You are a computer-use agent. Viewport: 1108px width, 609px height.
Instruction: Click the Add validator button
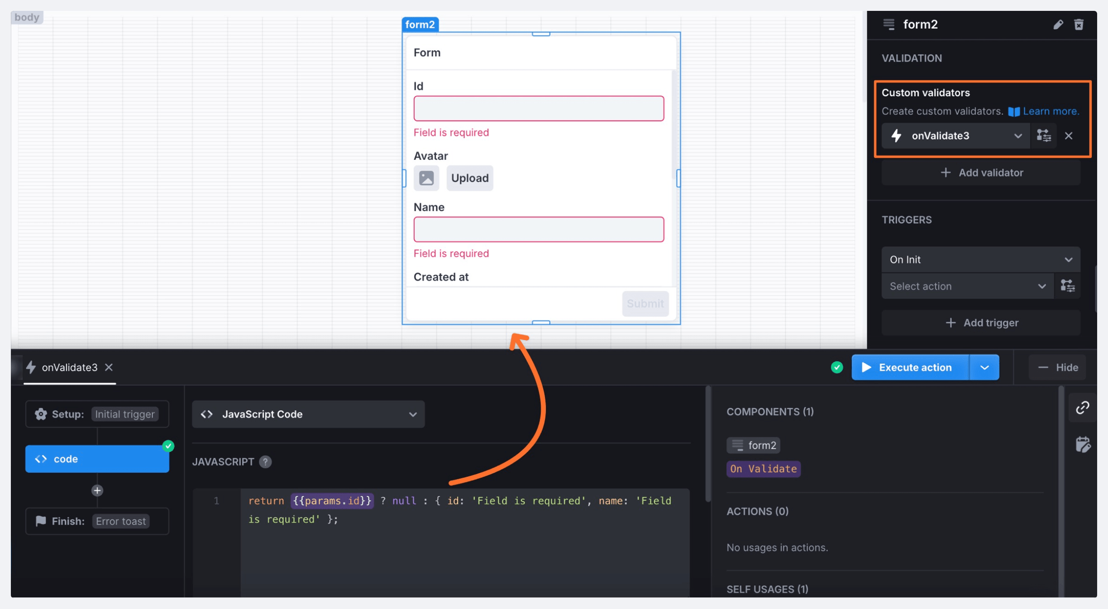(x=980, y=173)
